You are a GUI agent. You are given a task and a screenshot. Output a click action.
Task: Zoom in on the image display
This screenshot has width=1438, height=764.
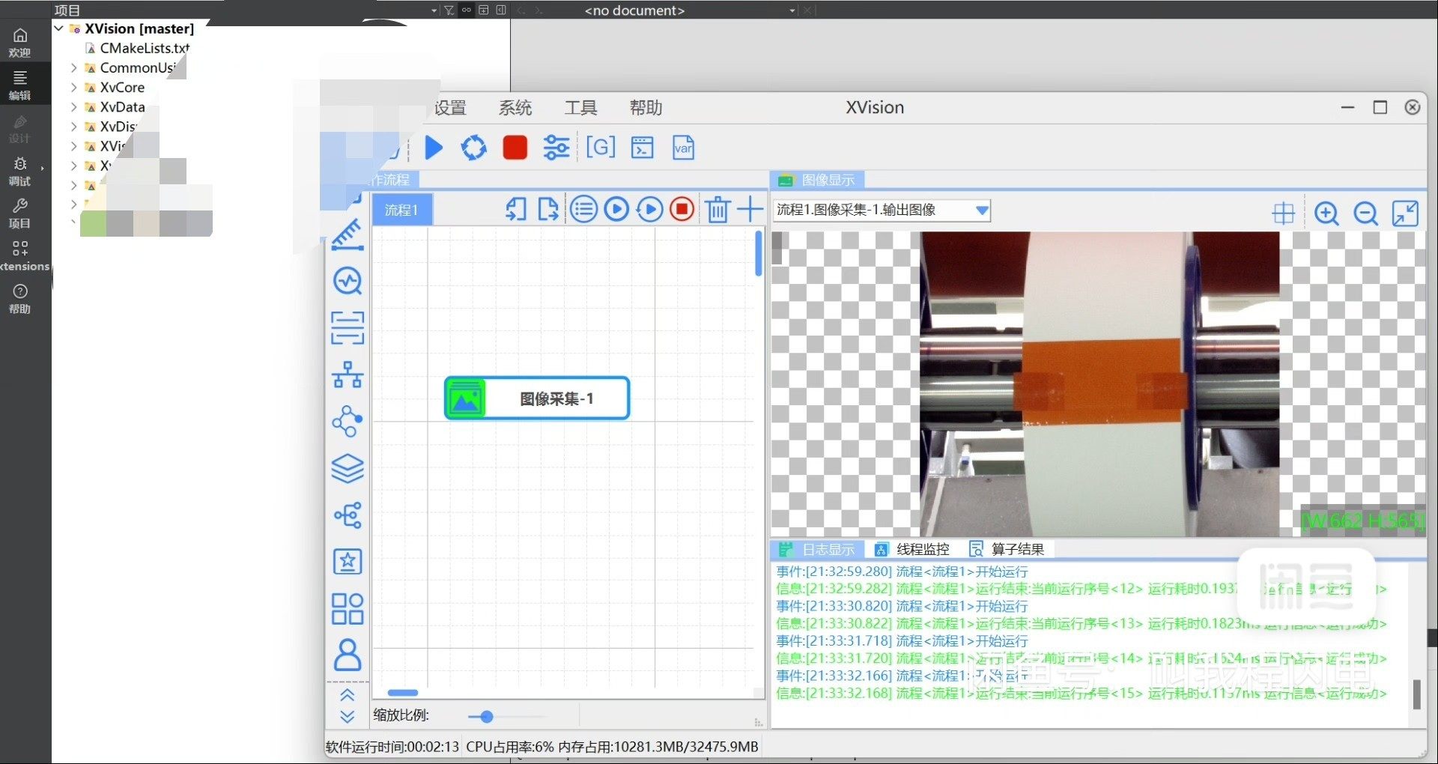click(1326, 213)
